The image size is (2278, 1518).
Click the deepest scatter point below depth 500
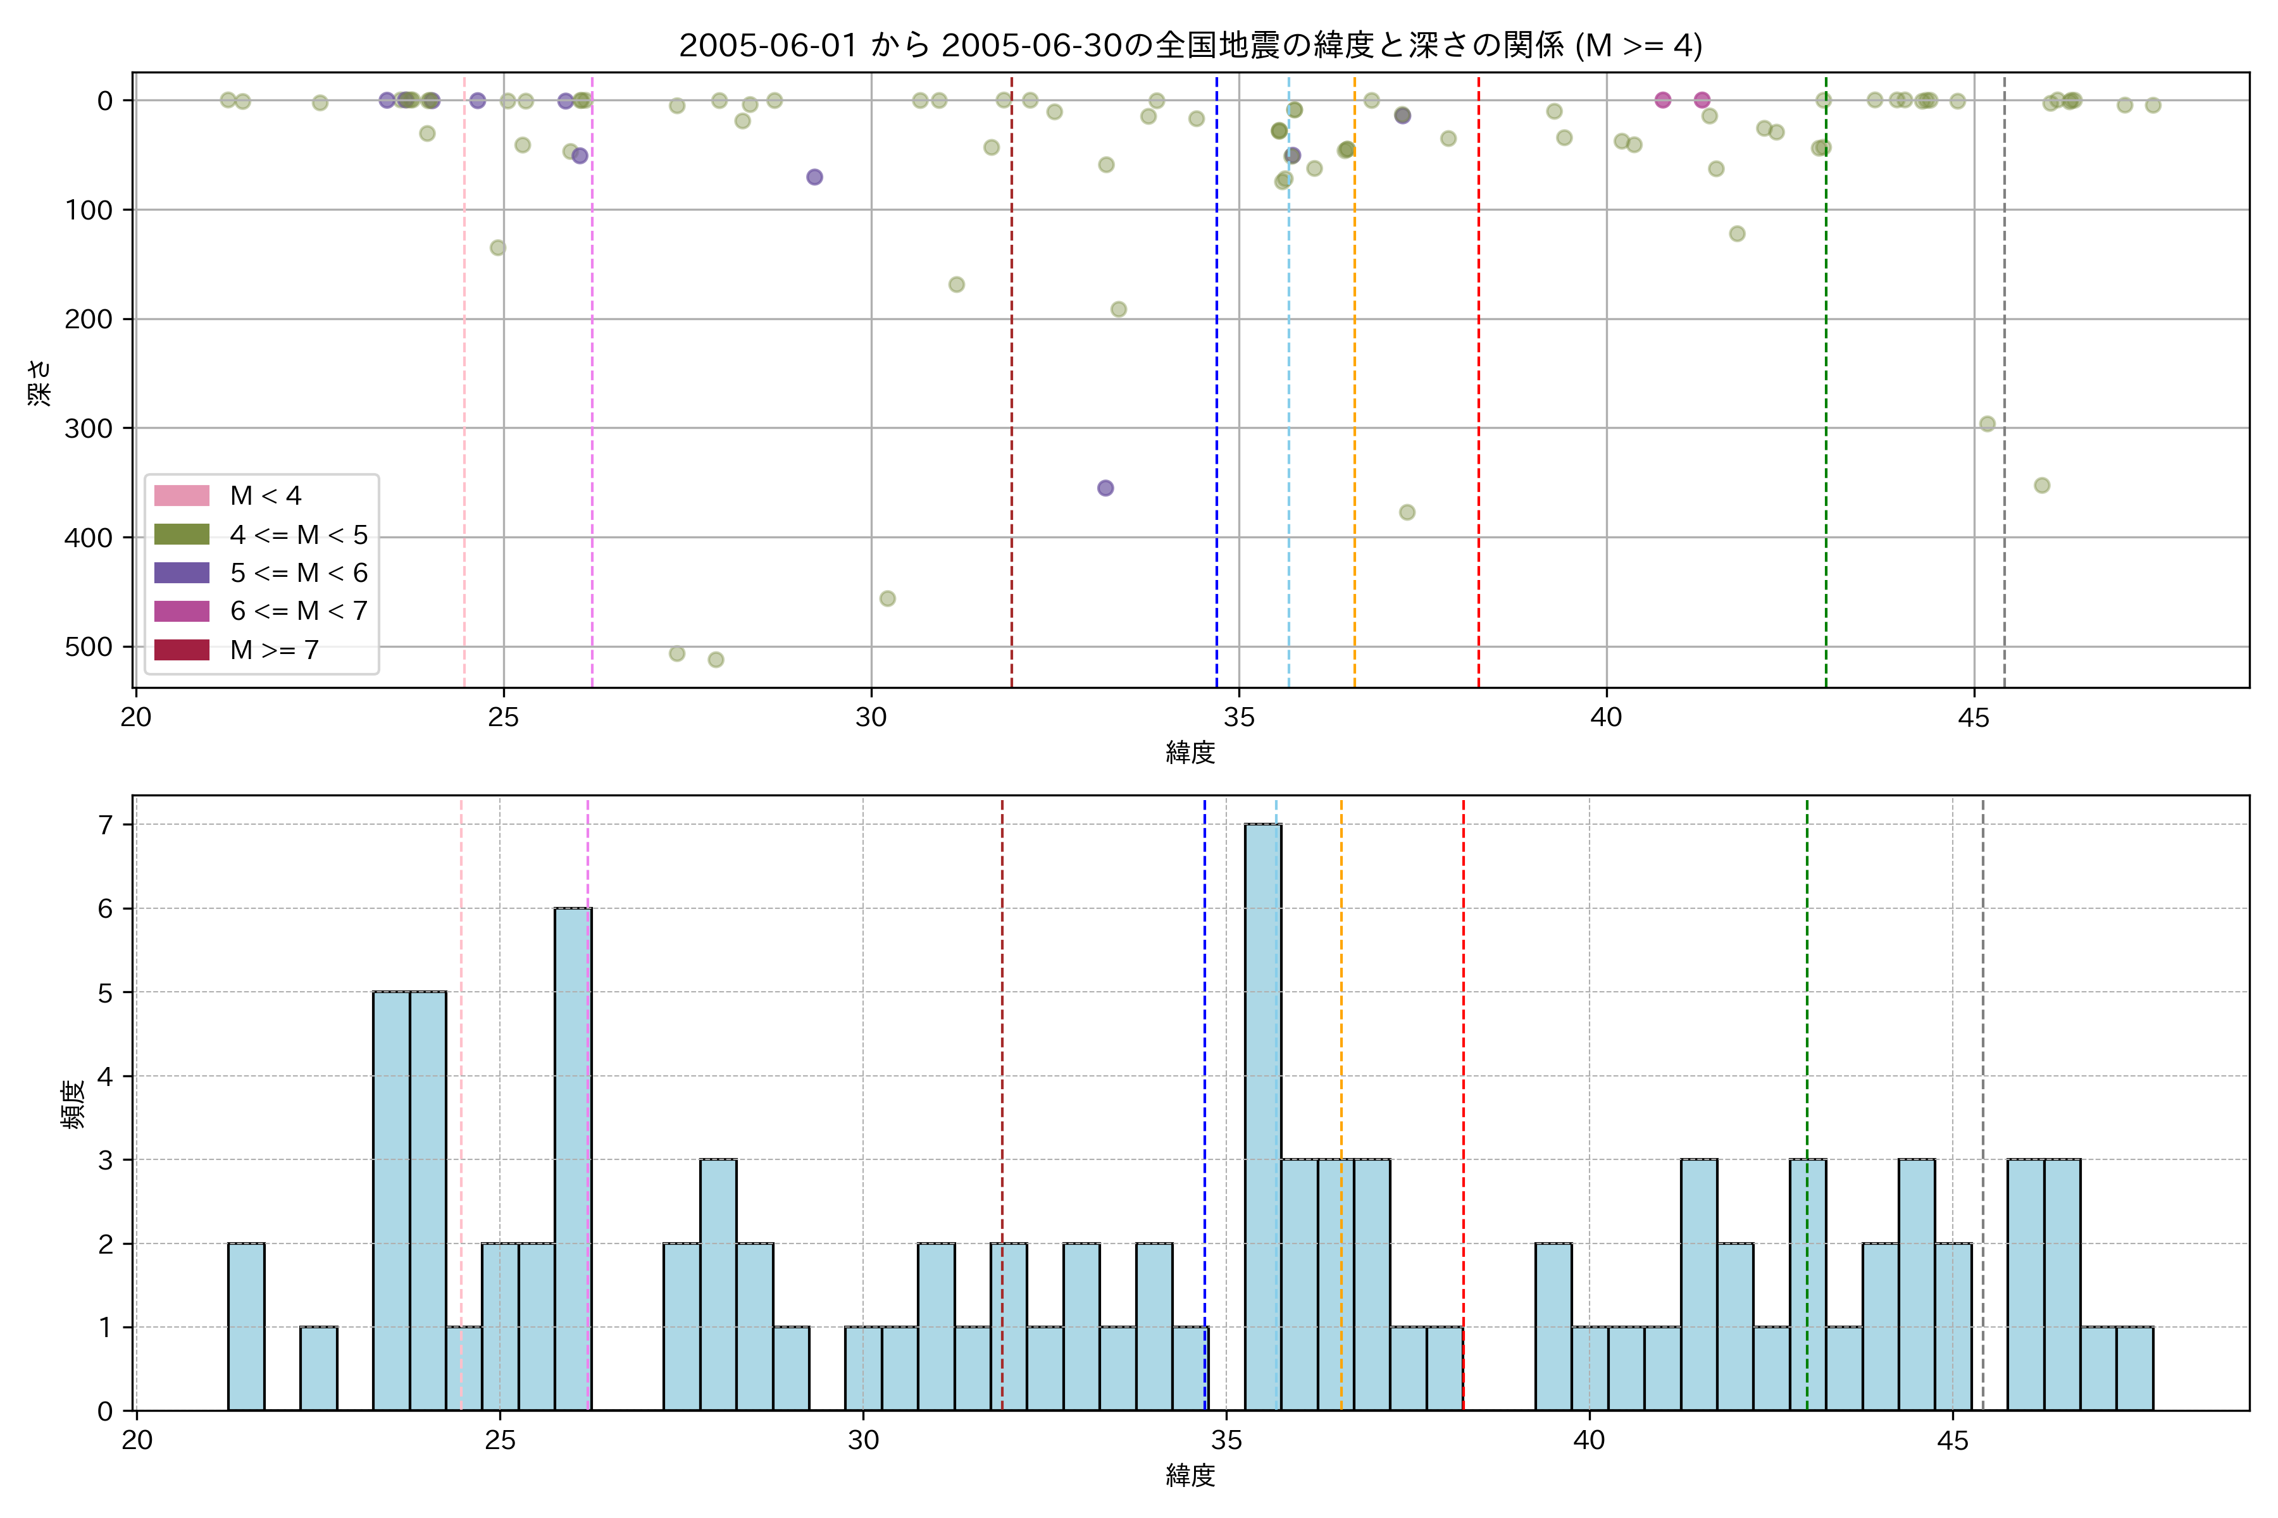coord(716,659)
